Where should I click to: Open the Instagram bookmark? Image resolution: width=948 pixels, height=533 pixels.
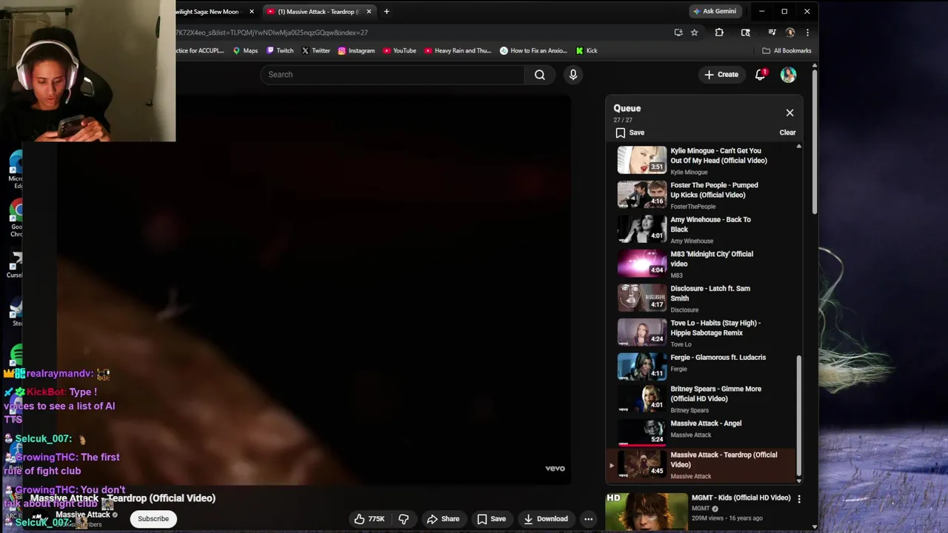click(x=356, y=50)
